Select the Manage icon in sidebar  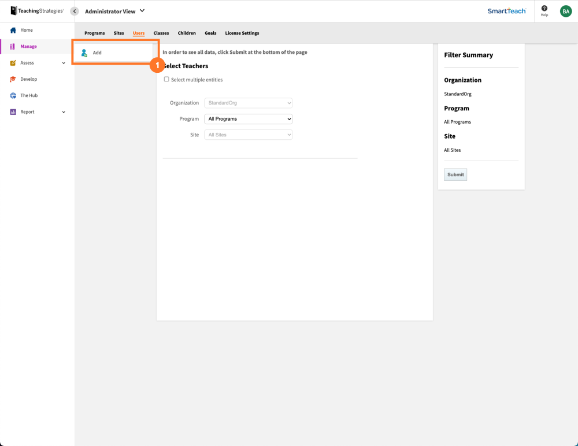[12, 46]
